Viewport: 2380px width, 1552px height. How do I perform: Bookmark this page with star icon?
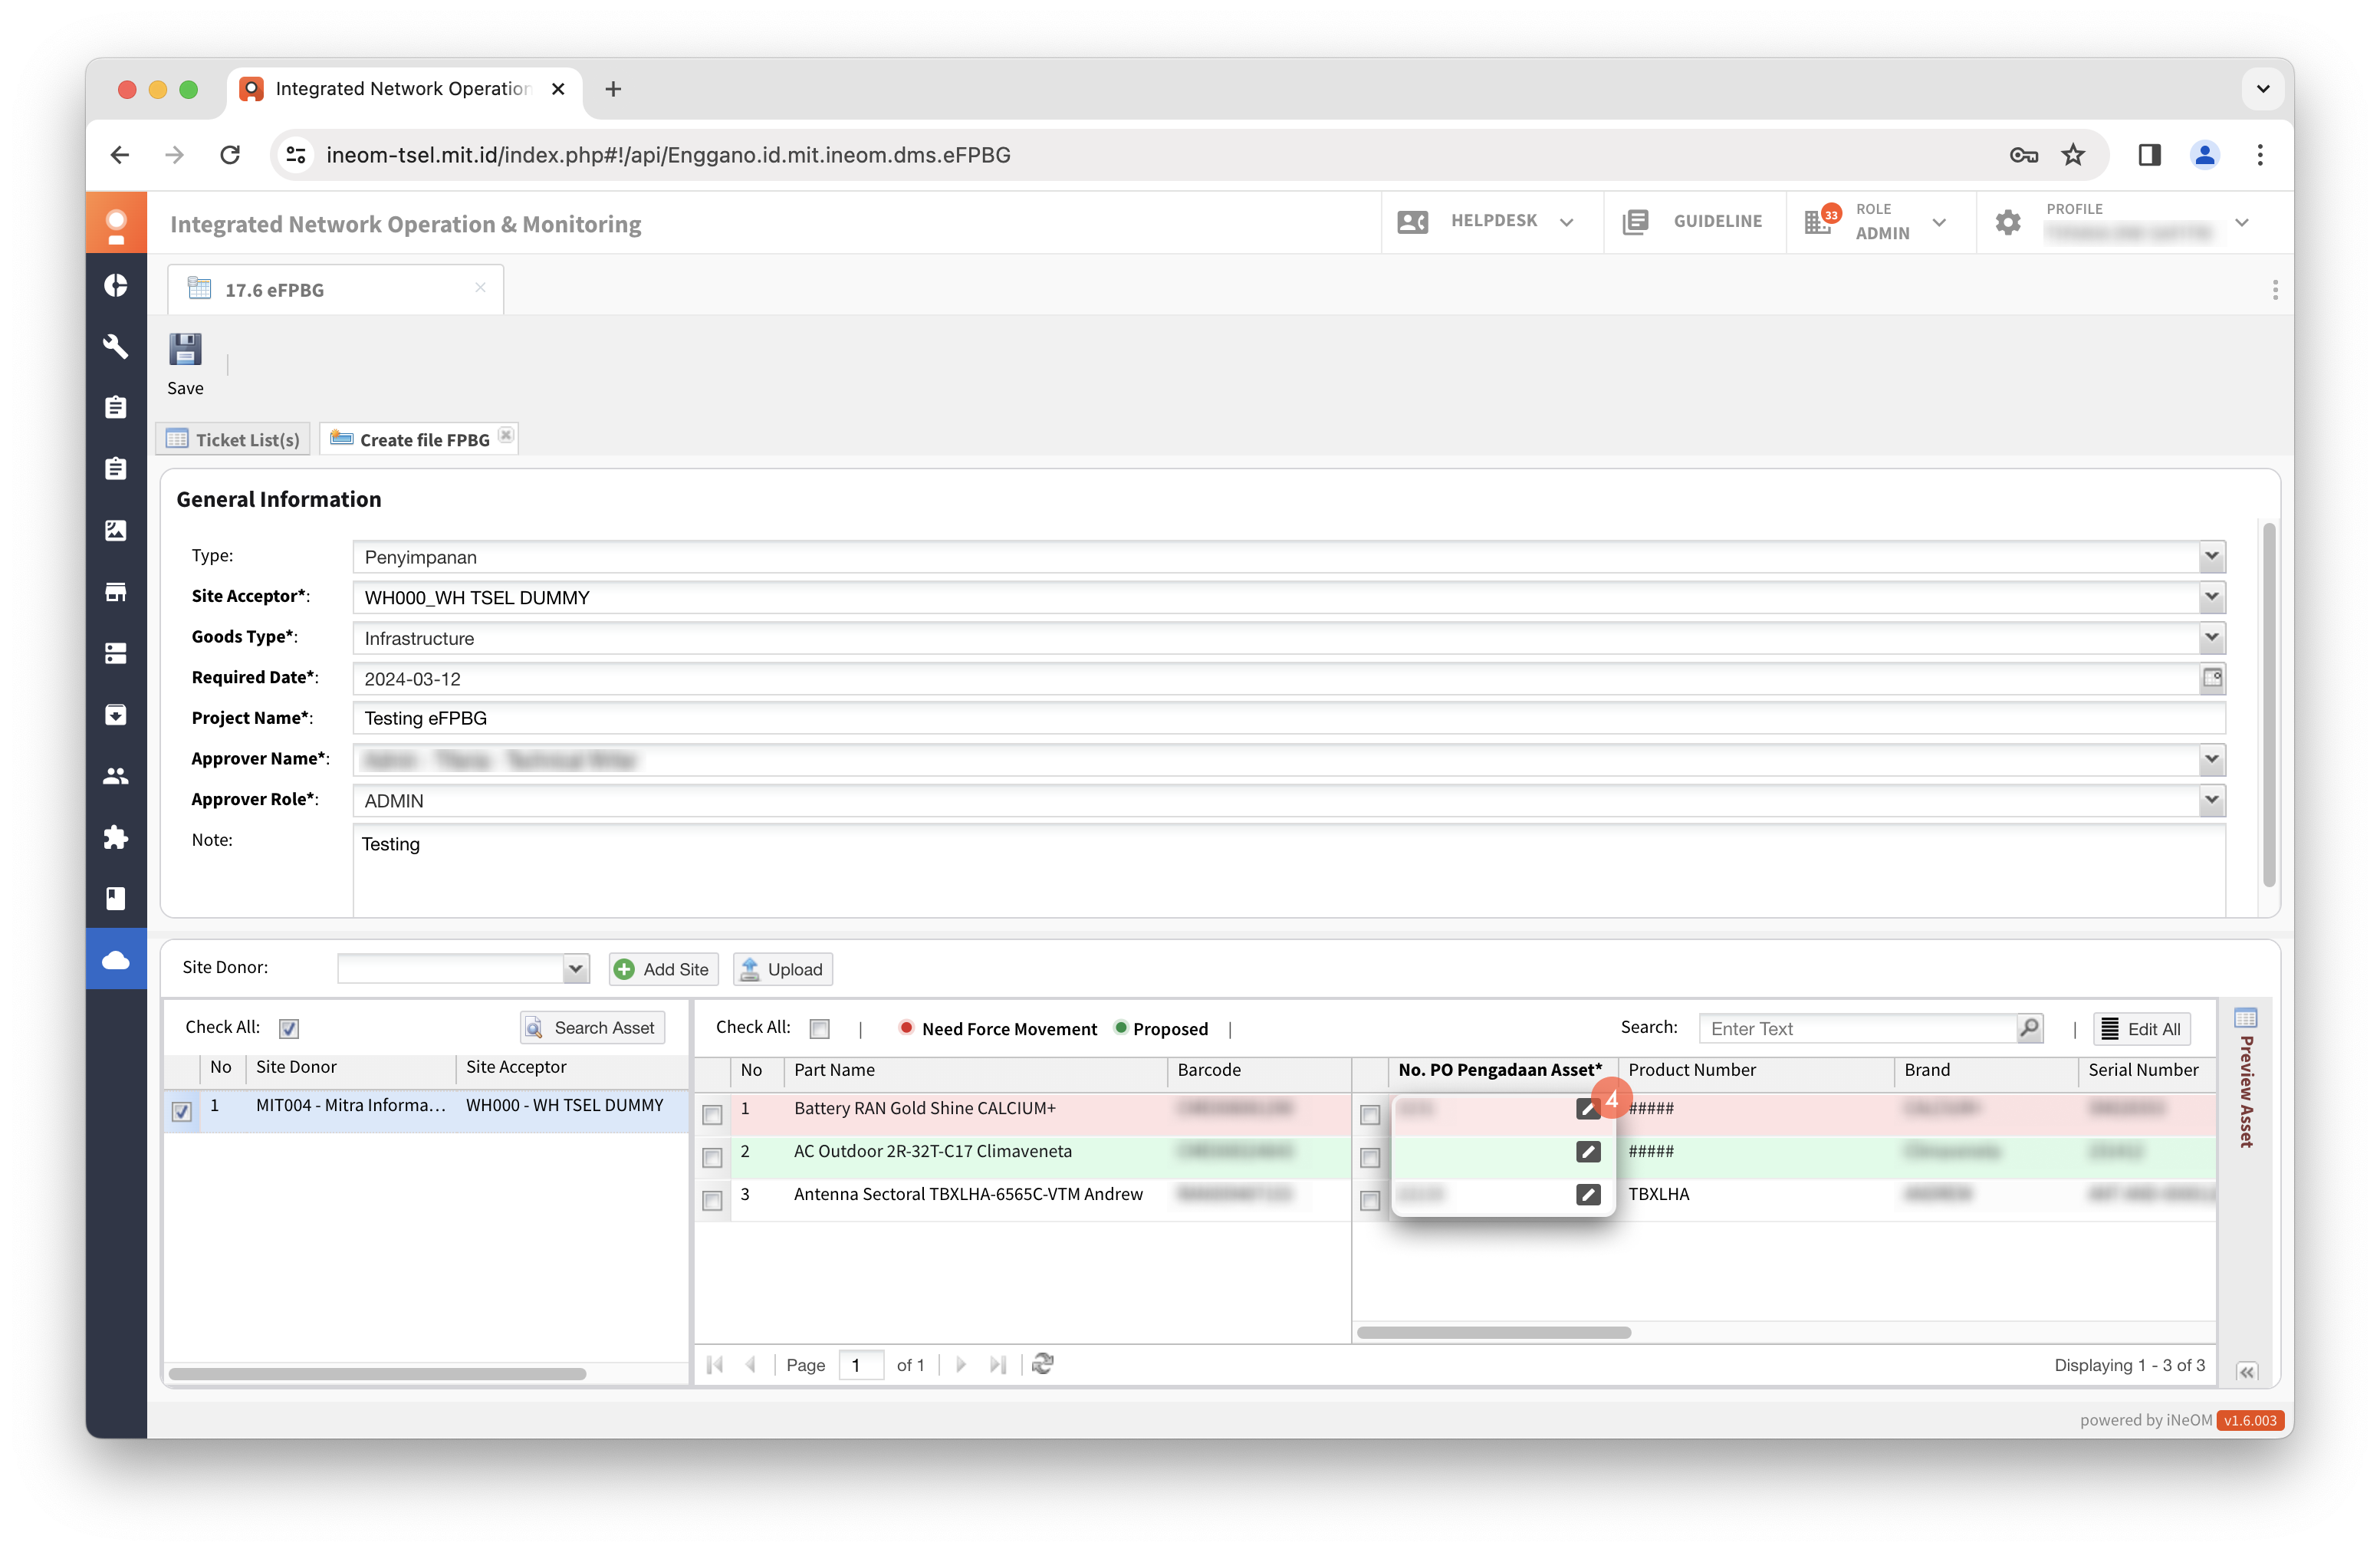2074,155
